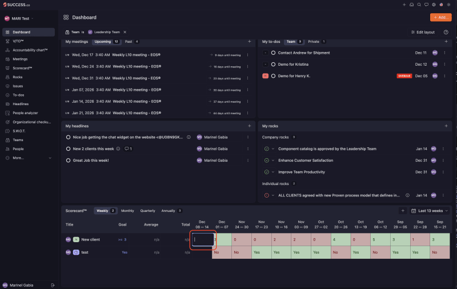This screenshot has width=457, height=289.
Task: Open the inbox icon in top bar
Action: click(x=411, y=5)
